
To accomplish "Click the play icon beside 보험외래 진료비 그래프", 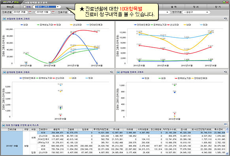I will tap(4, 19).
